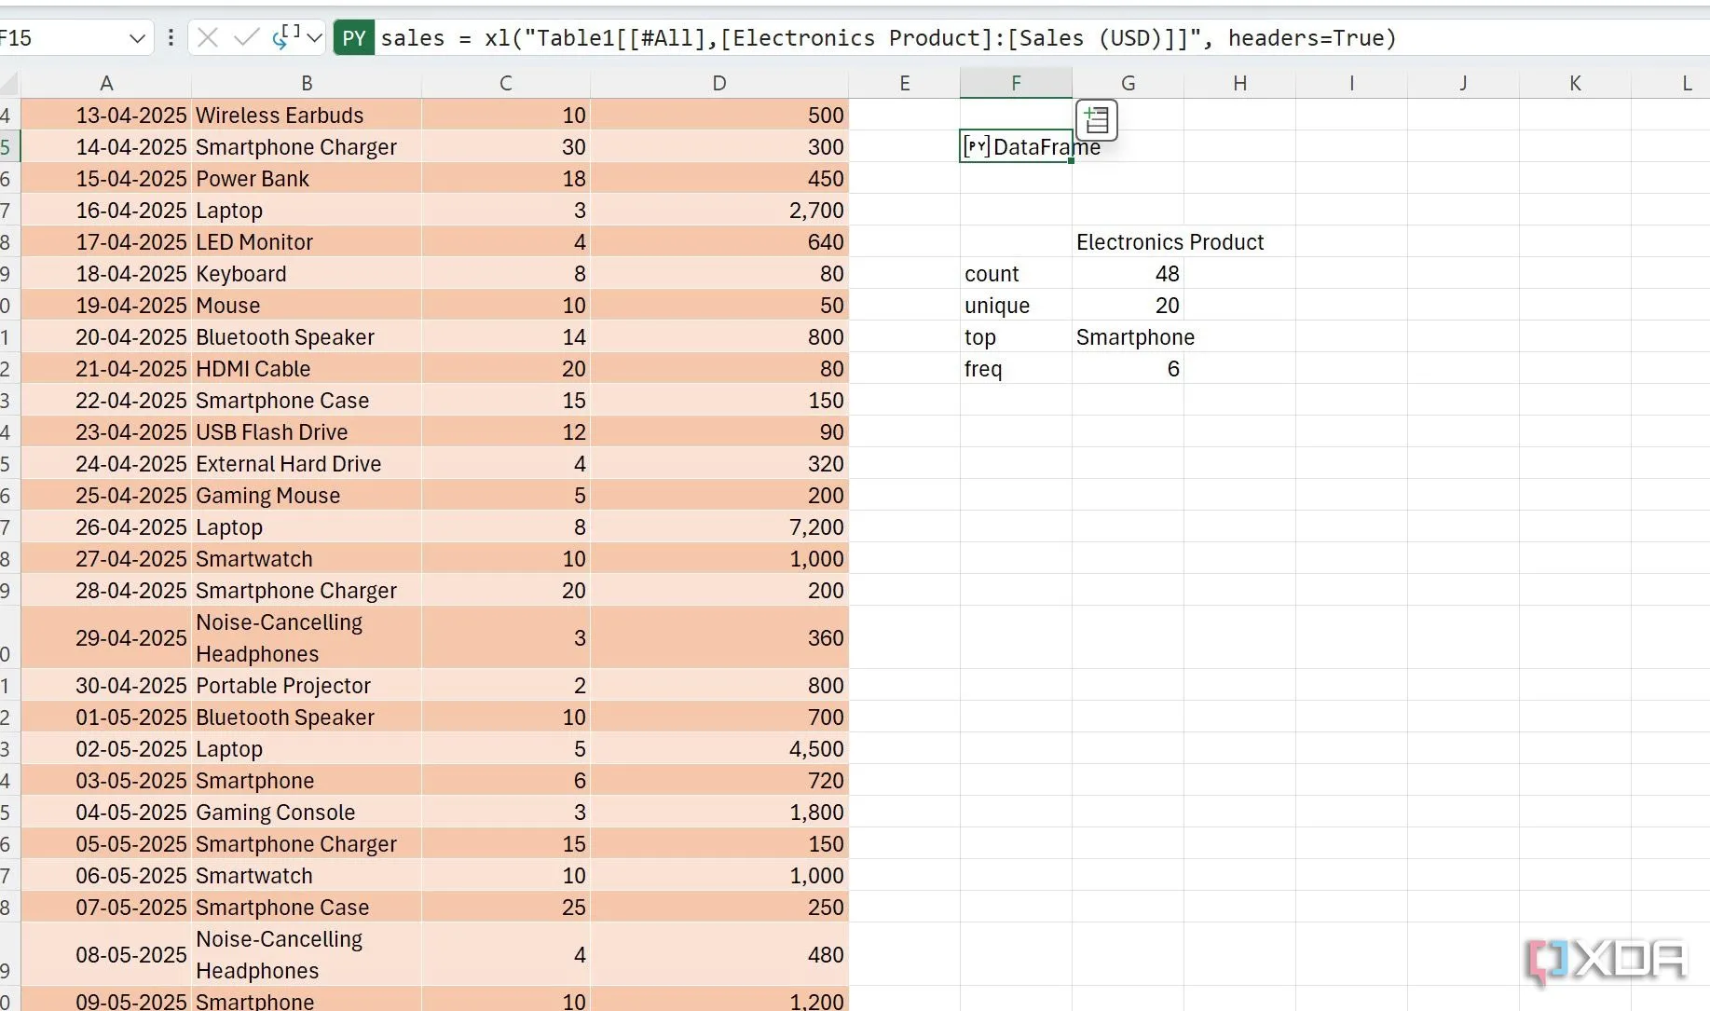
Task: Click the unique value 20
Action: pyautogui.click(x=1128, y=306)
